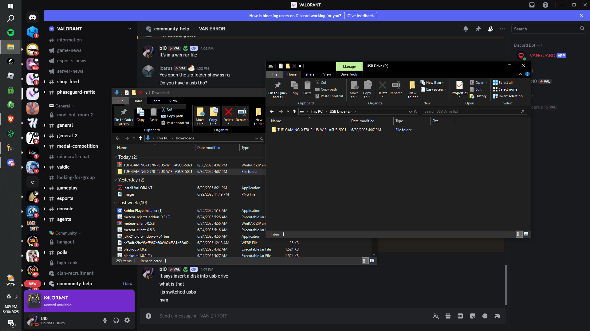Screen dimensions: 590x331
Task: Open Drive Tools tab in USB window
Action: point(349,74)
